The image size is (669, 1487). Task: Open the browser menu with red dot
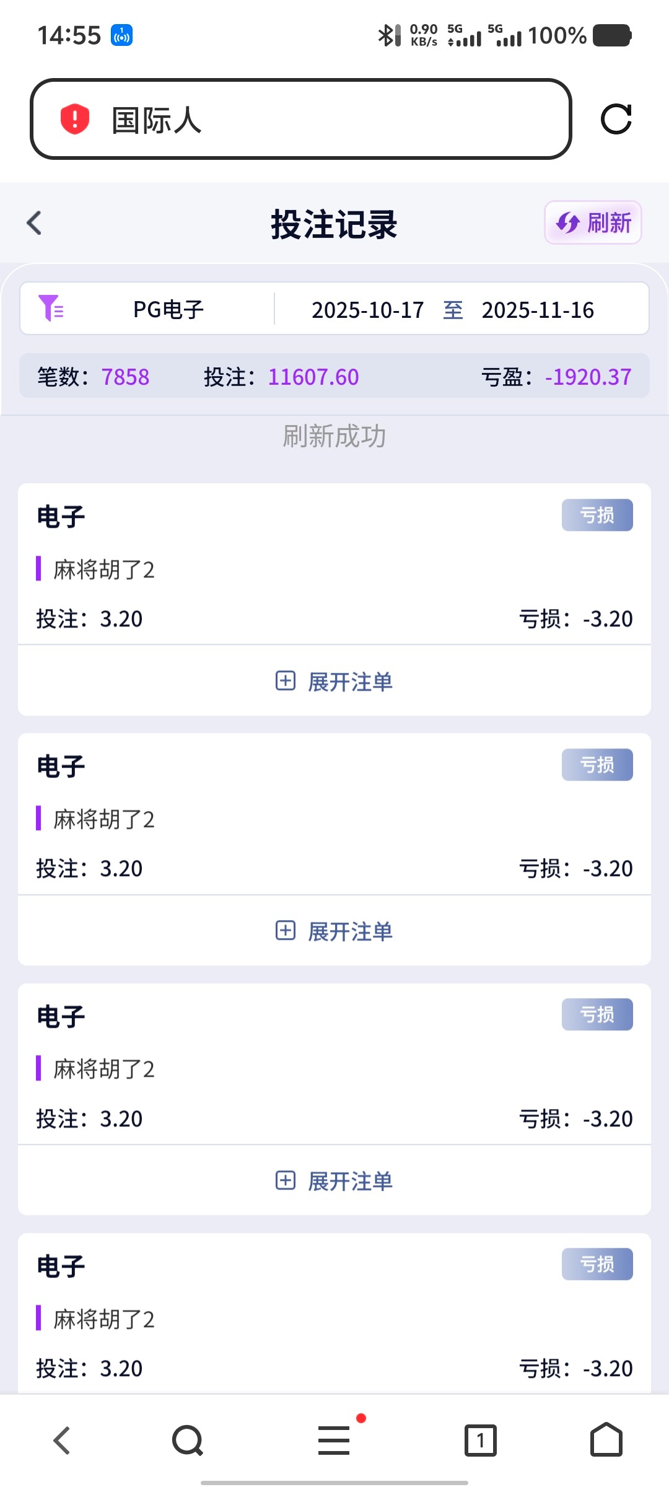click(x=334, y=1440)
